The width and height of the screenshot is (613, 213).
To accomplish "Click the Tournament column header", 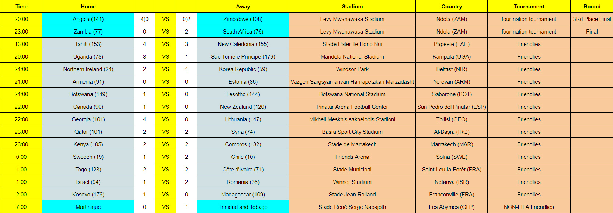I will click(529, 6).
